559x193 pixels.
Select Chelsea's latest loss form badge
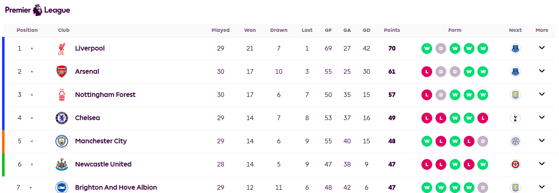482,118
